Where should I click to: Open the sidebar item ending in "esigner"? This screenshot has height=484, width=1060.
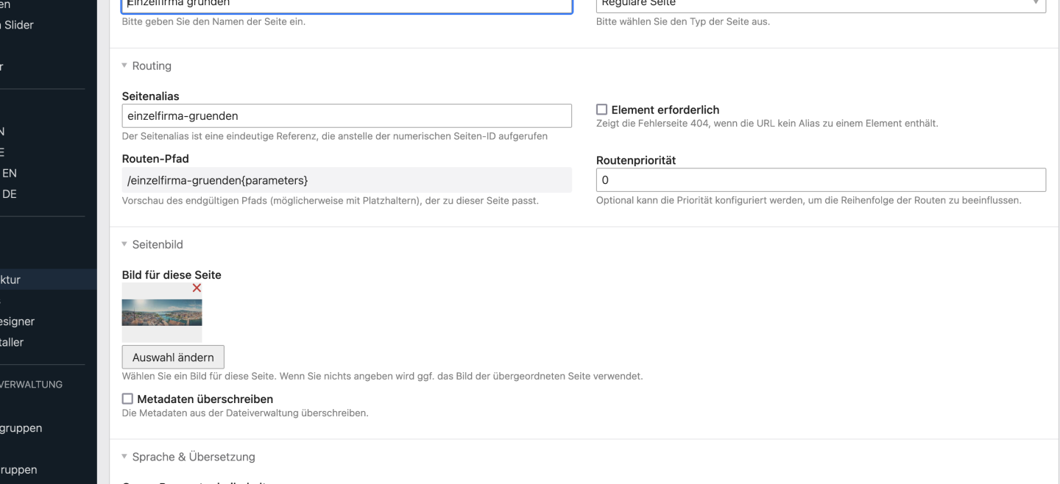click(18, 321)
